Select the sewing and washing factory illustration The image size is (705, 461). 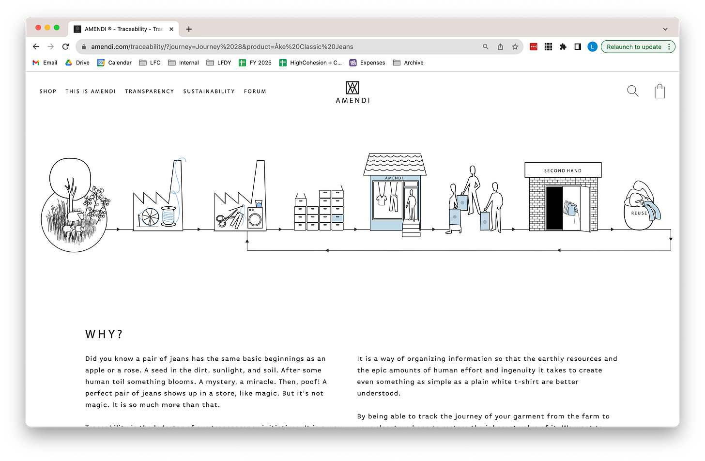click(240, 196)
